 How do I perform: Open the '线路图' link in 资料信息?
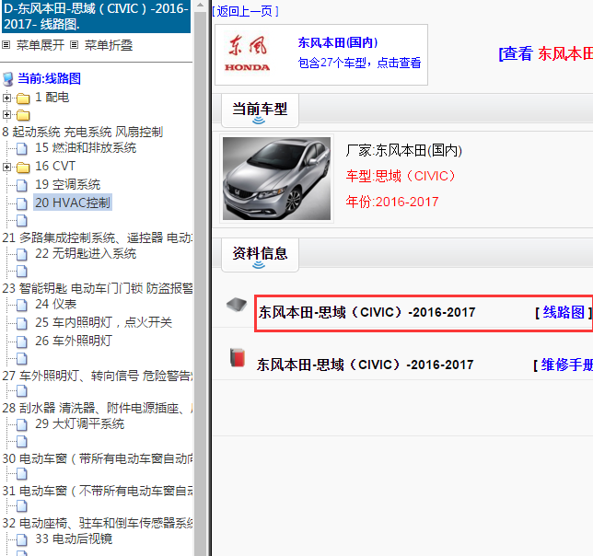[564, 312]
